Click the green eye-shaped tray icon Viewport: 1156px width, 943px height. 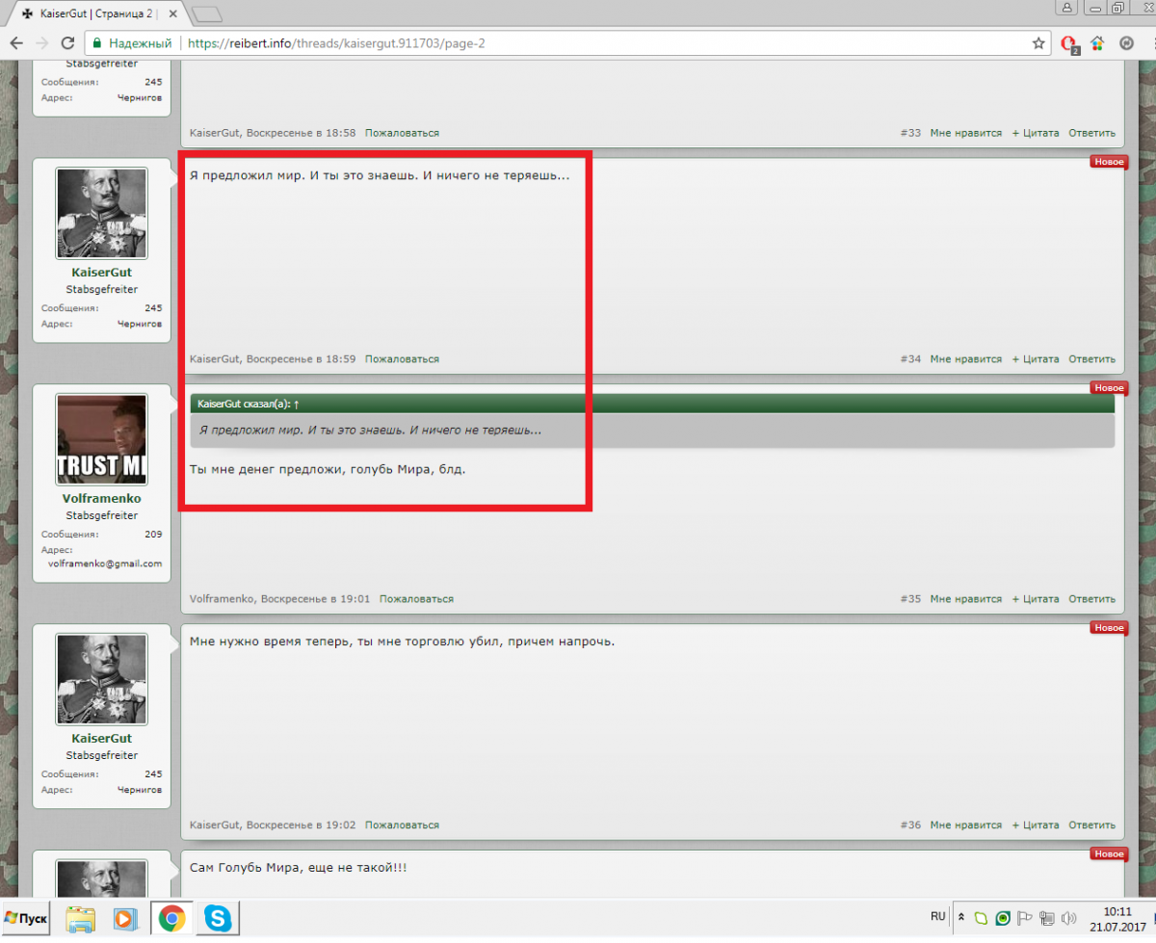[x=1003, y=918]
